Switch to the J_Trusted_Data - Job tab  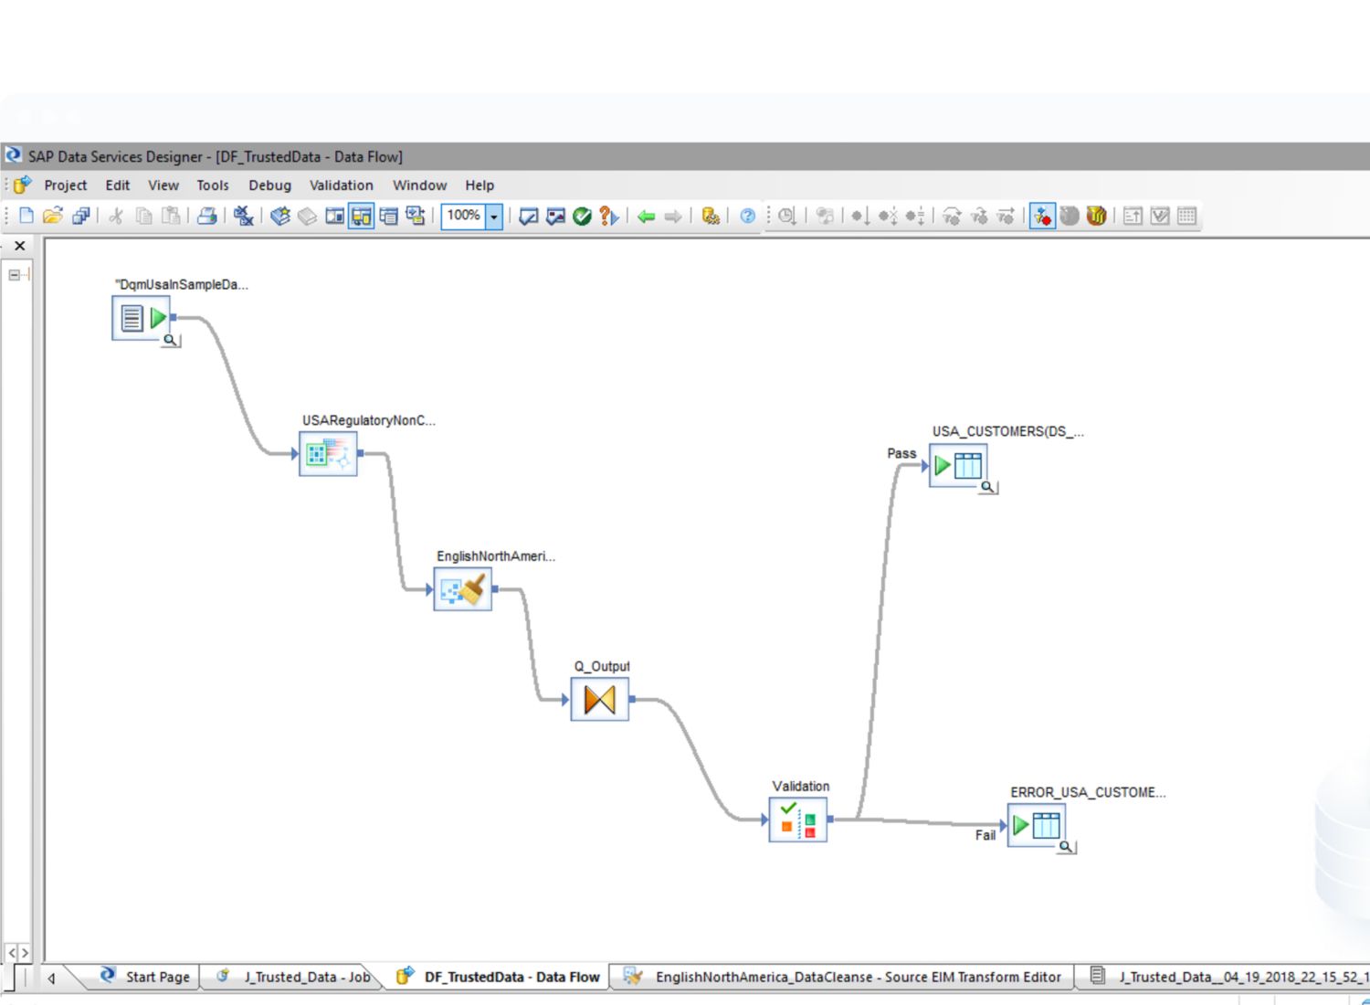click(296, 977)
